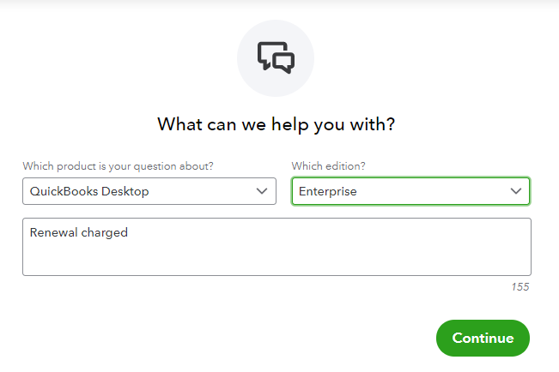This screenshot has width=559, height=372.
Task: Click the 155 character counter
Action: pos(520,287)
